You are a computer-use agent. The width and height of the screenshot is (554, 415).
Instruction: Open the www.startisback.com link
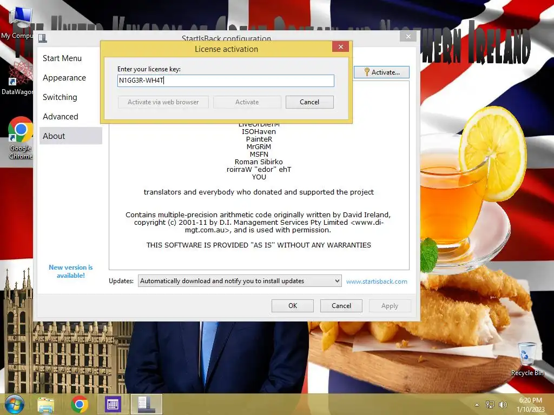click(x=377, y=282)
